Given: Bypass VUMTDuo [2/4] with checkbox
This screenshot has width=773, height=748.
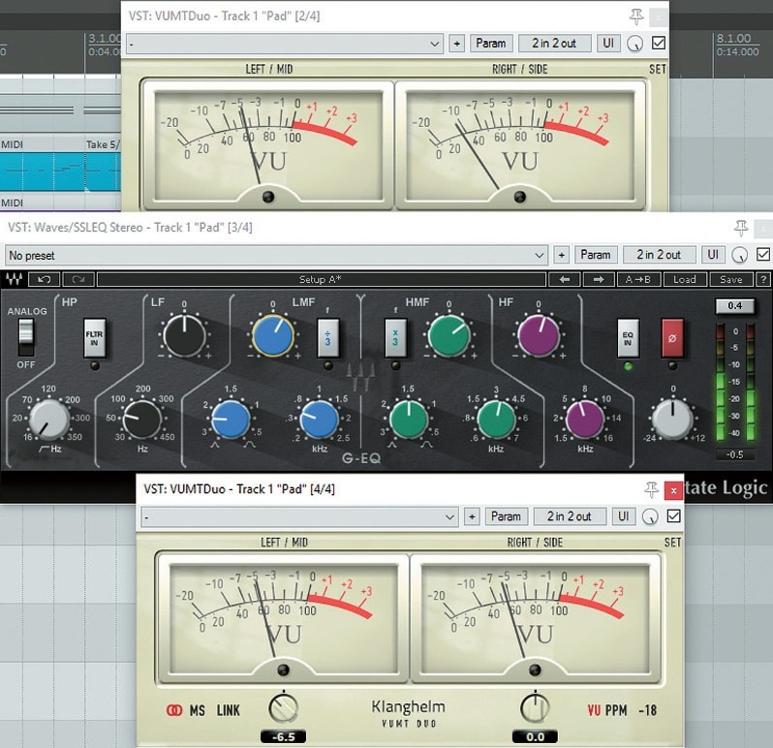Looking at the screenshot, I should [x=659, y=43].
